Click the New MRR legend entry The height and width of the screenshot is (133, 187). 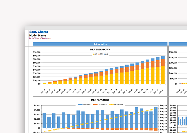(85, 105)
